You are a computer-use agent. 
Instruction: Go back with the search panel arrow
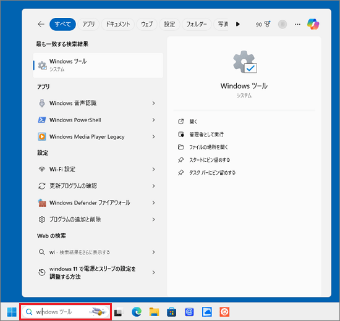point(41,24)
